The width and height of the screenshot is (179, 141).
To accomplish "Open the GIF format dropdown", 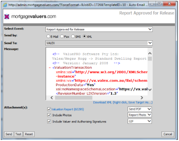I will pos(140,121).
